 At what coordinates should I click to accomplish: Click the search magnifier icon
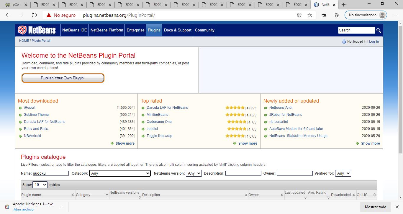[379, 30]
